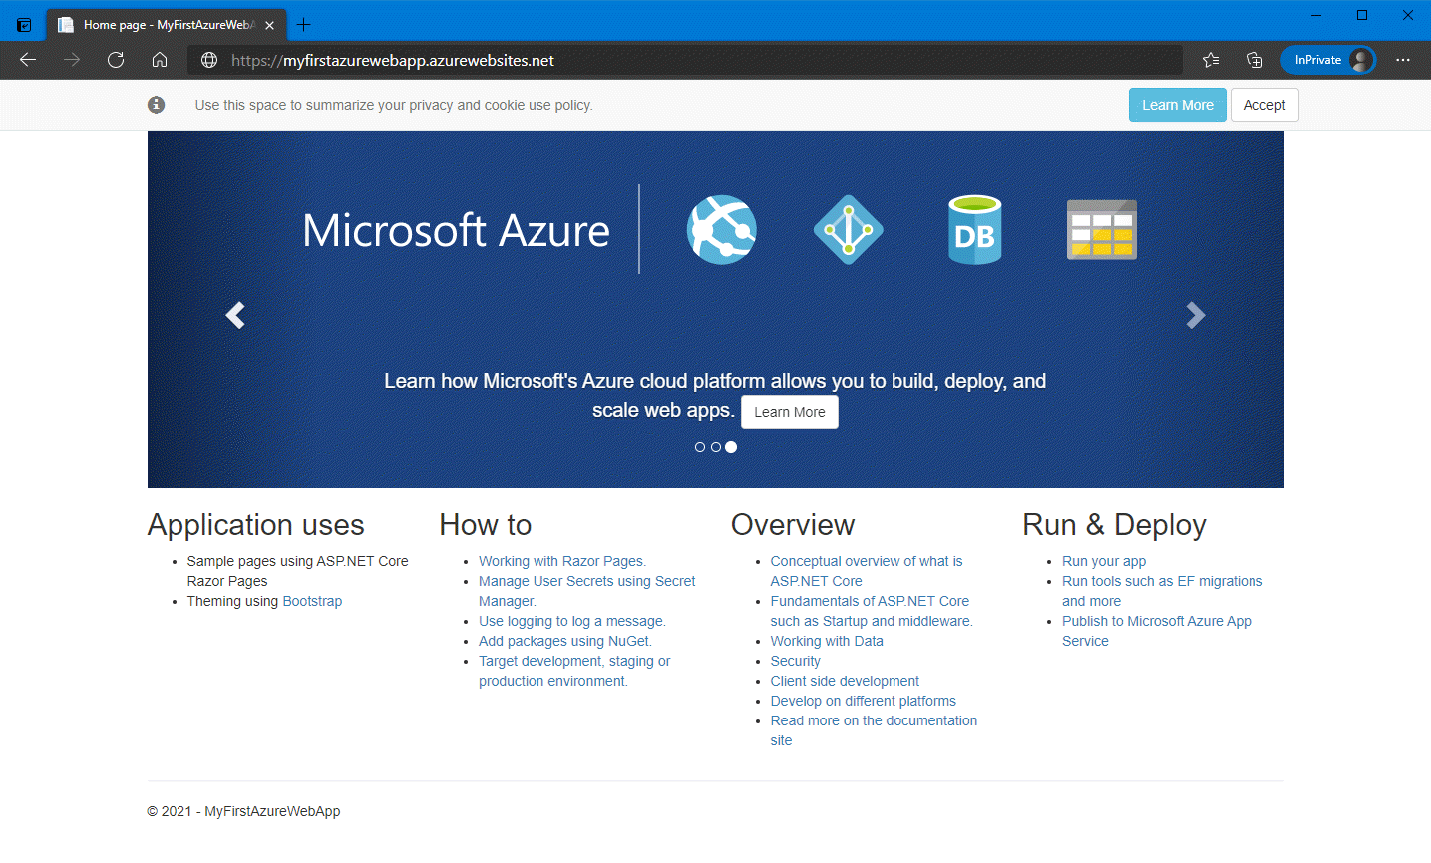Click the Overview heading
The image size is (1431, 863).
pyautogui.click(x=793, y=525)
